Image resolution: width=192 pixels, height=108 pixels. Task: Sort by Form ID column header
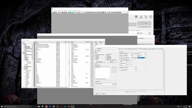58,42
